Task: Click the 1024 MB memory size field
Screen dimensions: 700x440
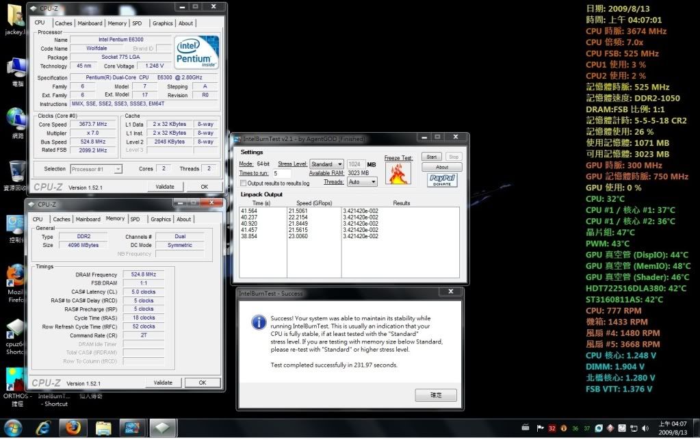Action: coord(357,164)
